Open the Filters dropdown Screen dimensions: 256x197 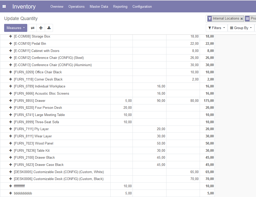[216, 28]
